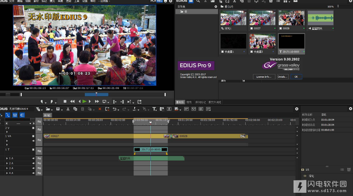Mute audio track 4 A speaker
This screenshot has height=196, width=353.
tap(33, 173)
